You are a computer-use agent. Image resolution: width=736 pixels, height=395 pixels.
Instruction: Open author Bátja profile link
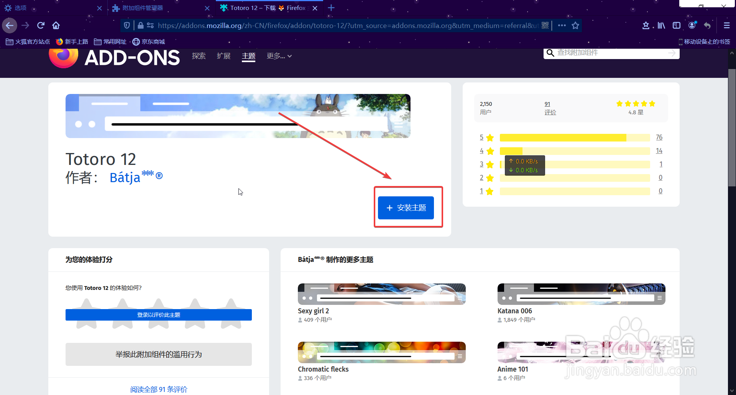click(136, 177)
